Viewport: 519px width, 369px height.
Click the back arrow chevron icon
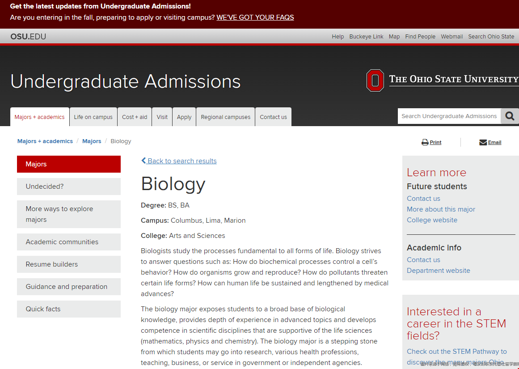click(143, 161)
